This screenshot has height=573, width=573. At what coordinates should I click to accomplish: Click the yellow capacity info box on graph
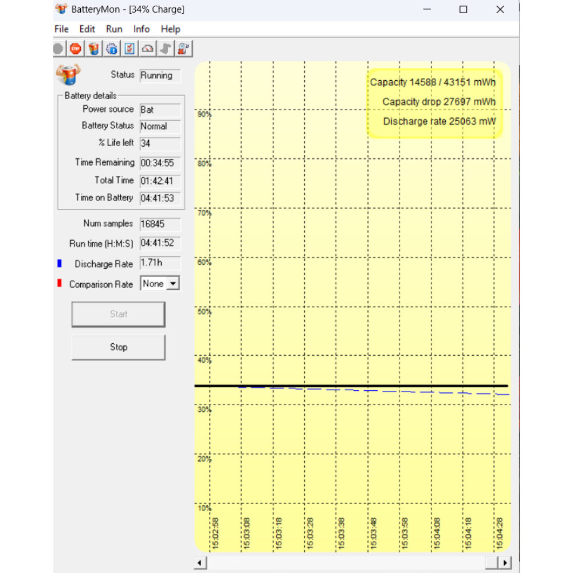click(x=435, y=103)
